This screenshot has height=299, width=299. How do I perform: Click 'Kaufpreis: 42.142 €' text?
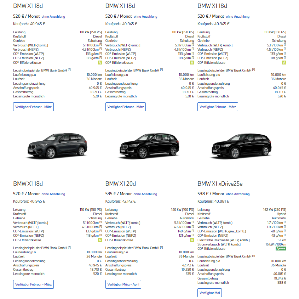tap(121, 201)
